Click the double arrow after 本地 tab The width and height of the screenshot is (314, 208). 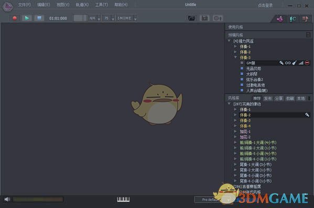click(x=309, y=98)
